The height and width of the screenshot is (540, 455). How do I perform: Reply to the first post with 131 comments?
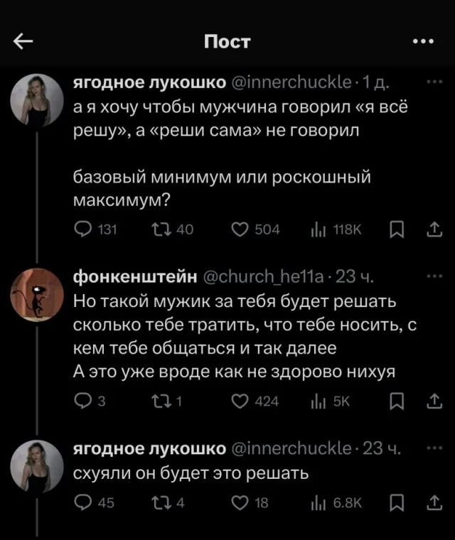[x=83, y=229]
